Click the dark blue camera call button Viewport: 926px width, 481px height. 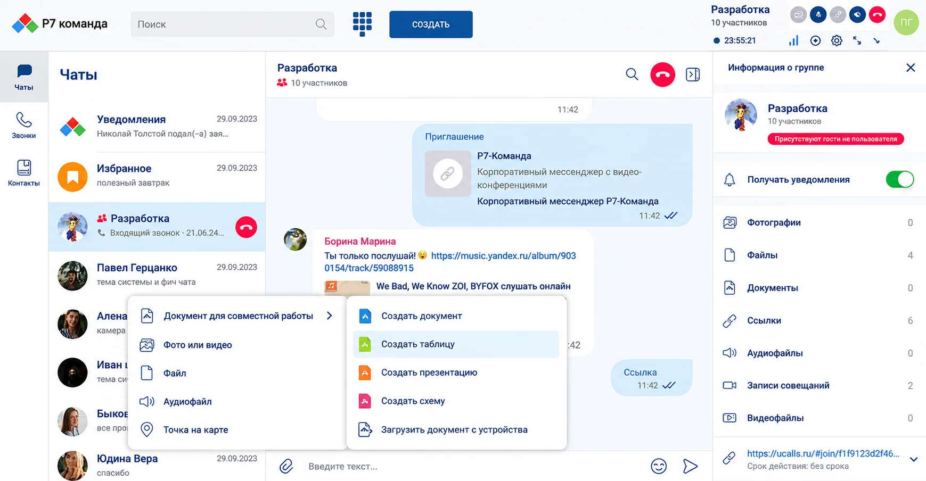[857, 14]
